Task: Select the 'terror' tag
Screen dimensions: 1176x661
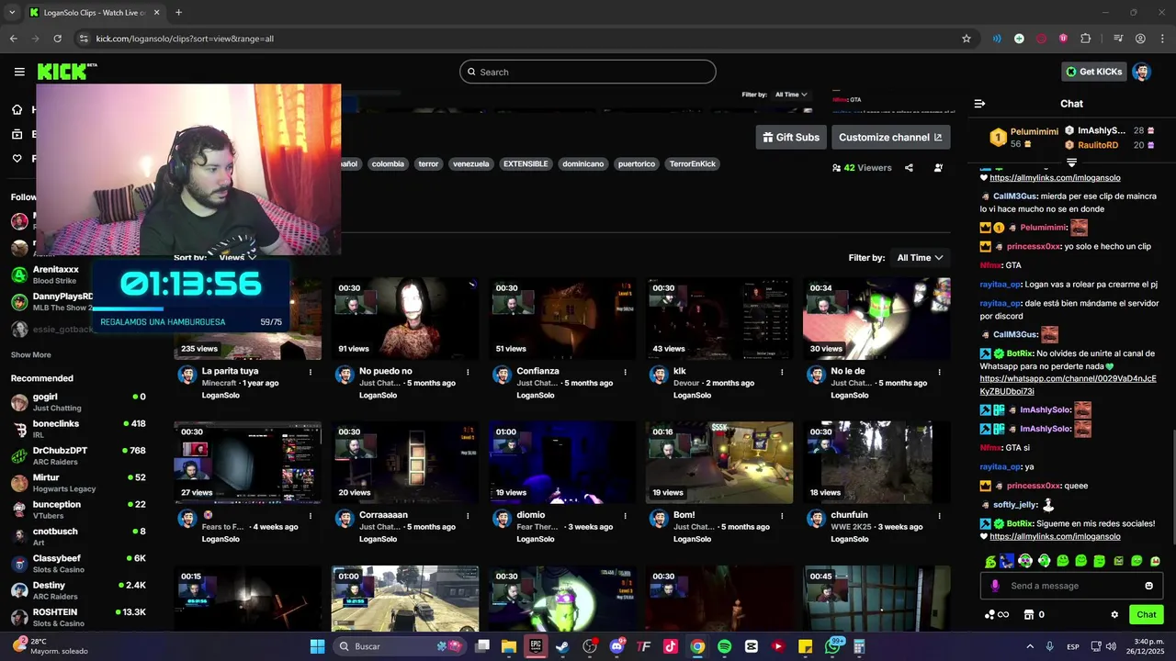Action: [428, 164]
